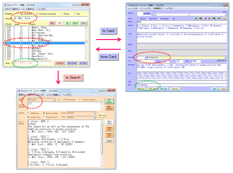The height and width of the screenshot is (173, 233).
Task: Jump to first record navigation icon
Action: [196, 18]
